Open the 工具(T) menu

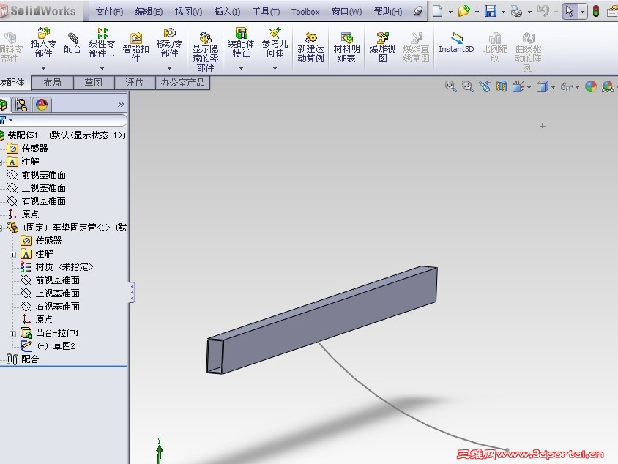[266, 12]
